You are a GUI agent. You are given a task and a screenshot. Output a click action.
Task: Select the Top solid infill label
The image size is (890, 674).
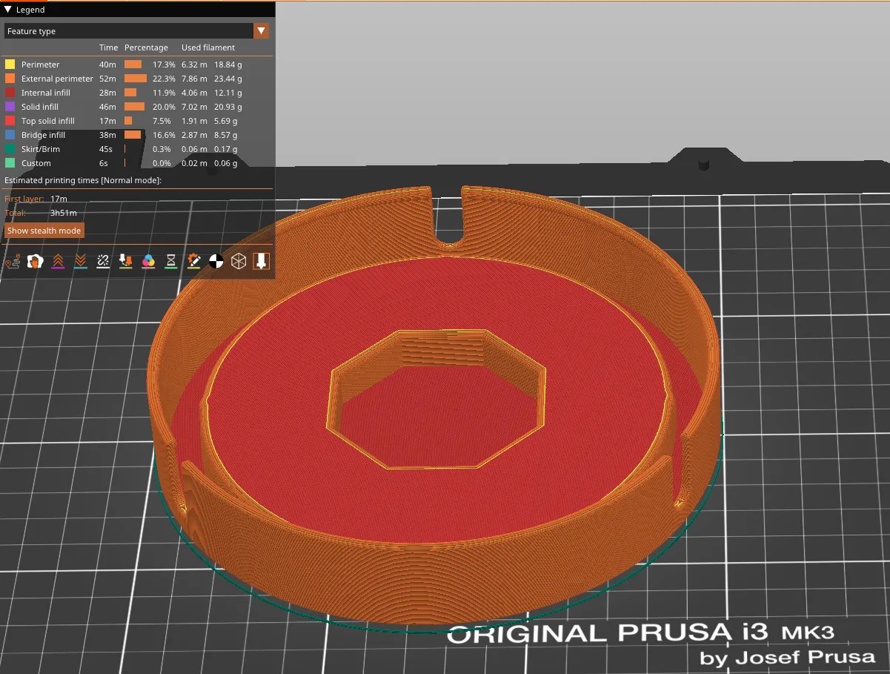pyautogui.click(x=48, y=121)
